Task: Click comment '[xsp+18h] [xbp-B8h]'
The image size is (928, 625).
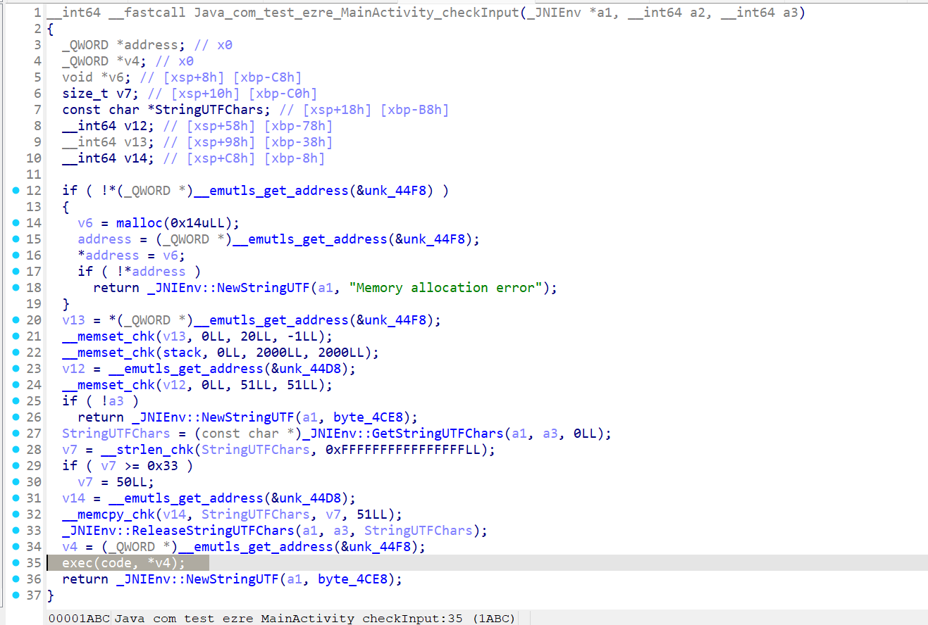Action: [x=364, y=110]
